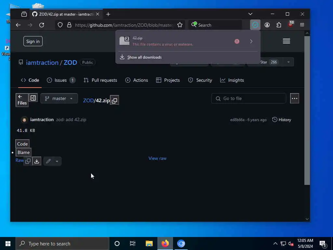Open the master branch selector dropdown
Image resolution: width=333 pixels, height=250 pixels.
[x=59, y=98]
